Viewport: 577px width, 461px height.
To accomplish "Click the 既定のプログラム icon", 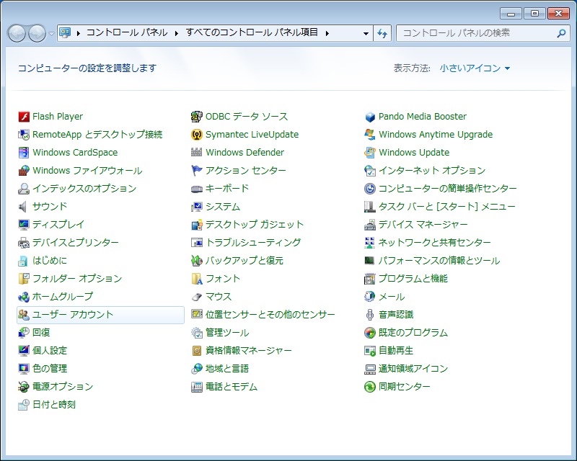I will [x=370, y=333].
